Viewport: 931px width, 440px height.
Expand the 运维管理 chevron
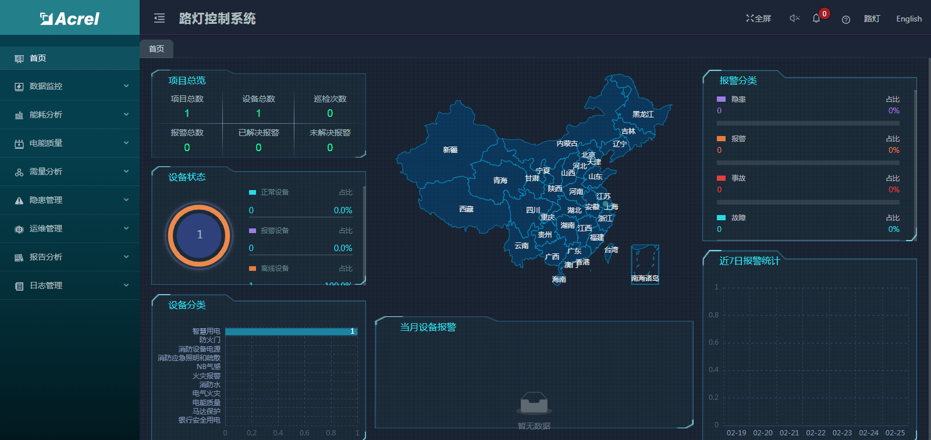click(x=126, y=228)
